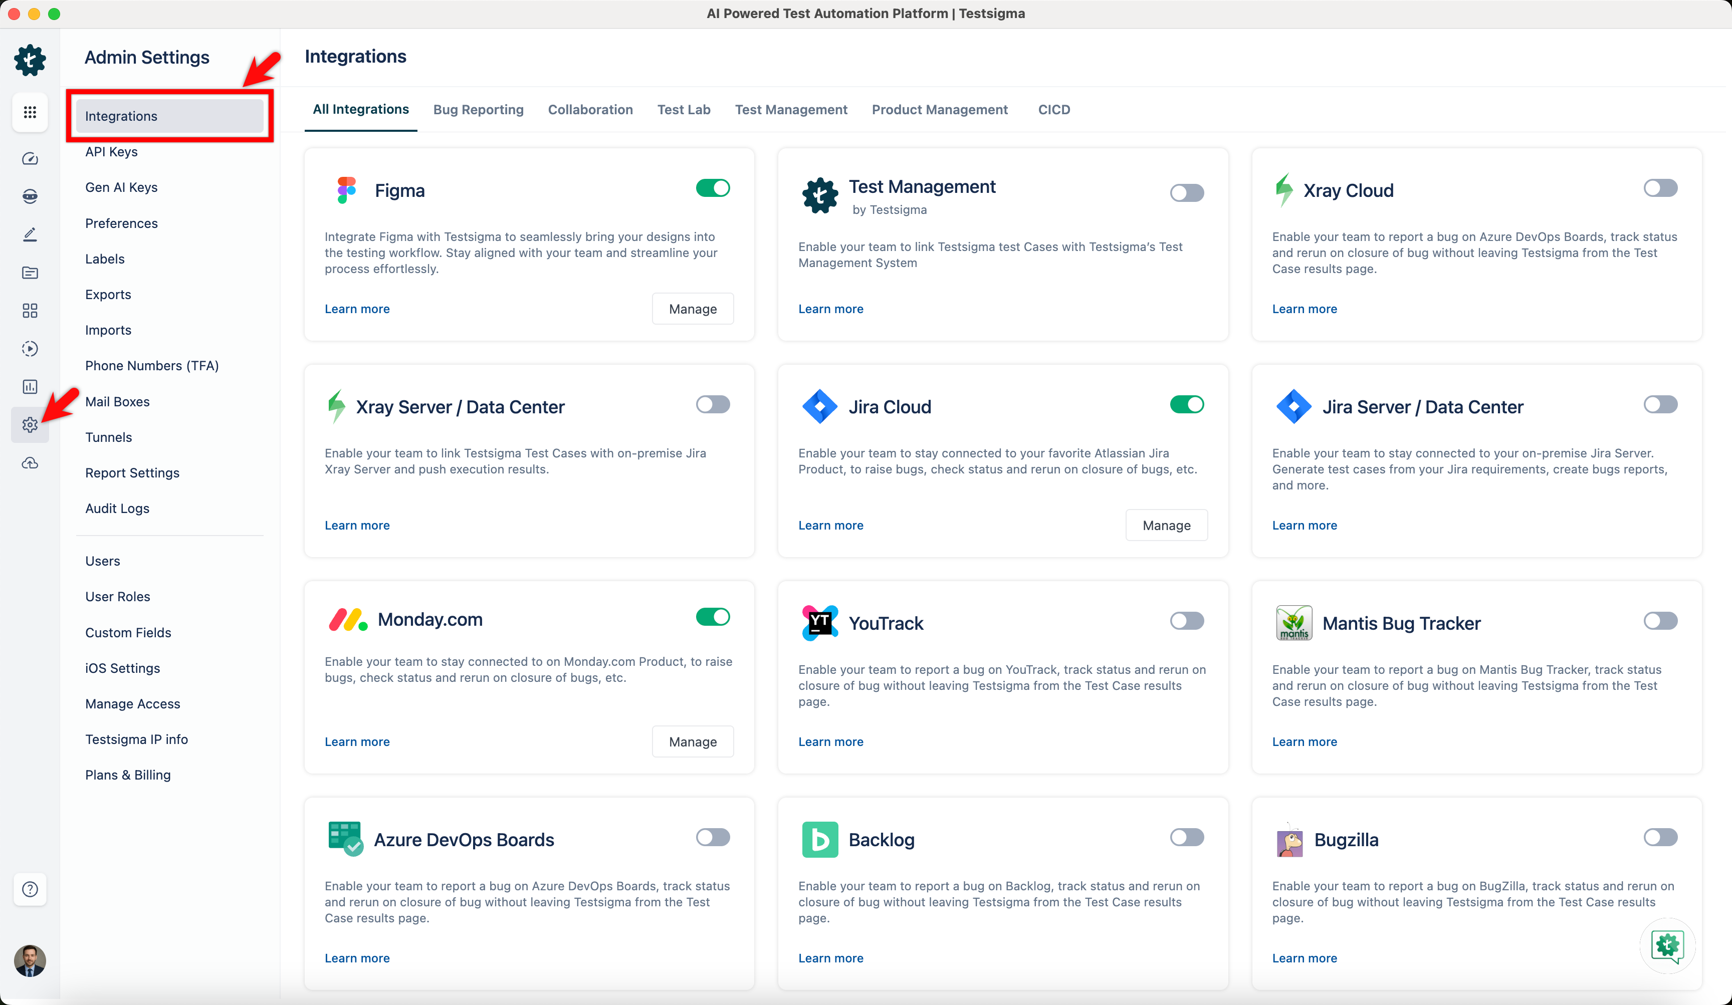Click Manage on the Jira Cloud card
1732x1005 pixels.
pos(1166,525)
